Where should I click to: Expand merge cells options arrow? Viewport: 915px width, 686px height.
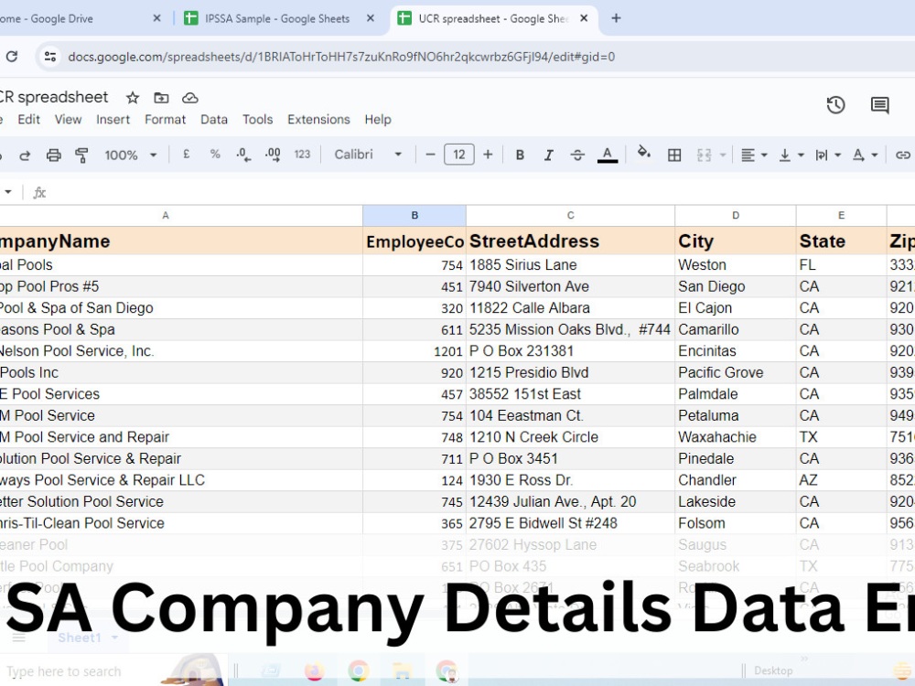[723, 155]
